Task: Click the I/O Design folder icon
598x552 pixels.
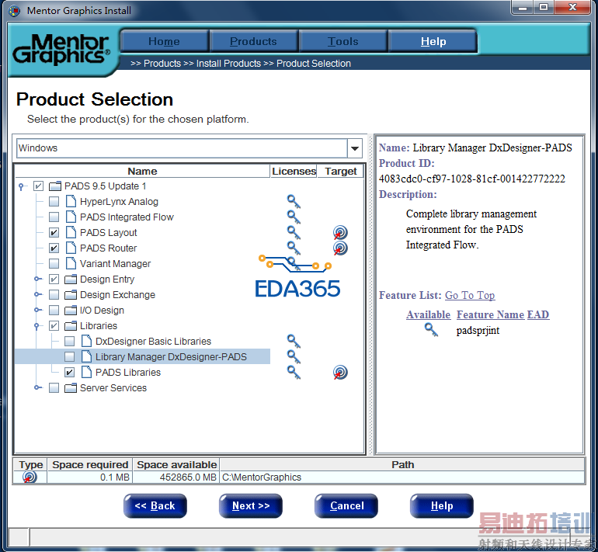Action: [x=71, y=311]
